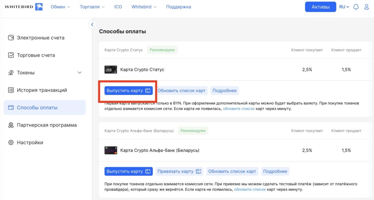Open the RU language selector
Viewport: 374px width, 200px height.
(x=344, y=7)
